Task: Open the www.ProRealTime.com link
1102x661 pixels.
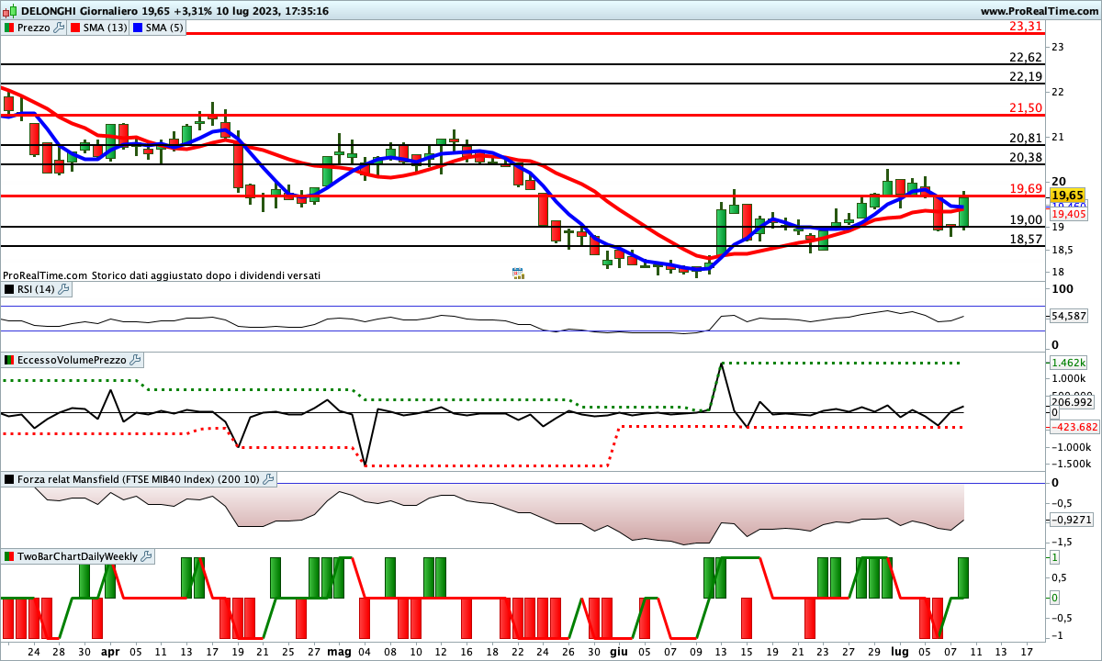Action: click(1040, 10)
